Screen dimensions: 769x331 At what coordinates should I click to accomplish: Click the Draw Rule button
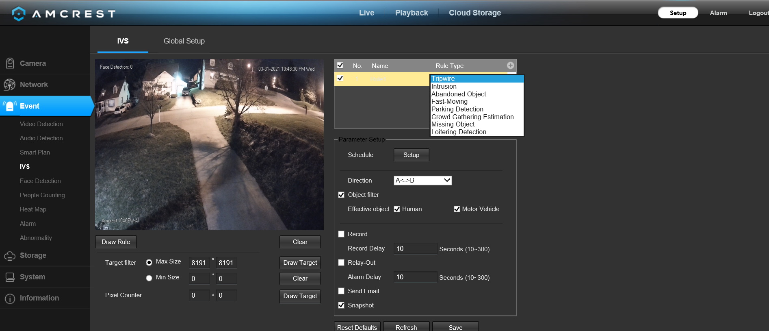(x=116, y=242)
